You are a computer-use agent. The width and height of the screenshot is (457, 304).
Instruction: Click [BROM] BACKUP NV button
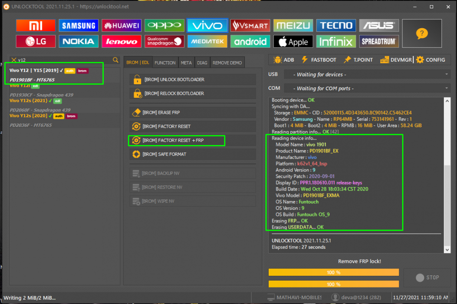click(193, 173)
